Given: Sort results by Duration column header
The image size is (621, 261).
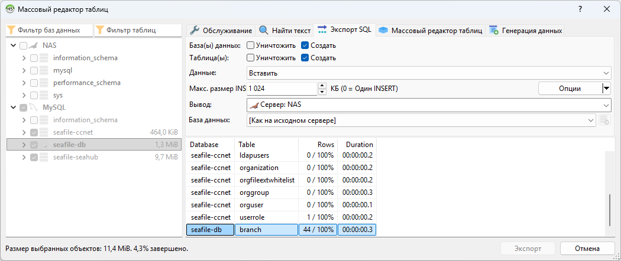Looking at the screenshot, I should (x=357, y=144).
